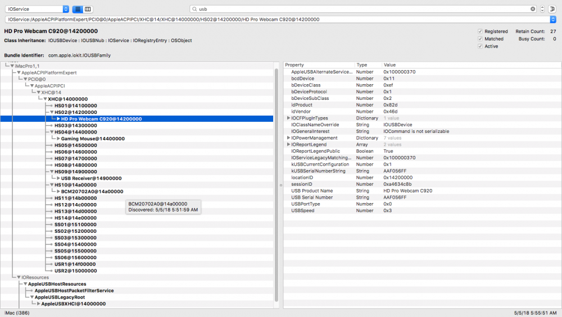Select the idVendor property row
The image size is (562, 317).
pyautogui.click(x=422, y=111)
